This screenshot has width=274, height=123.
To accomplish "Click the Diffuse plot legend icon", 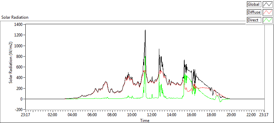I will point(267,12).
